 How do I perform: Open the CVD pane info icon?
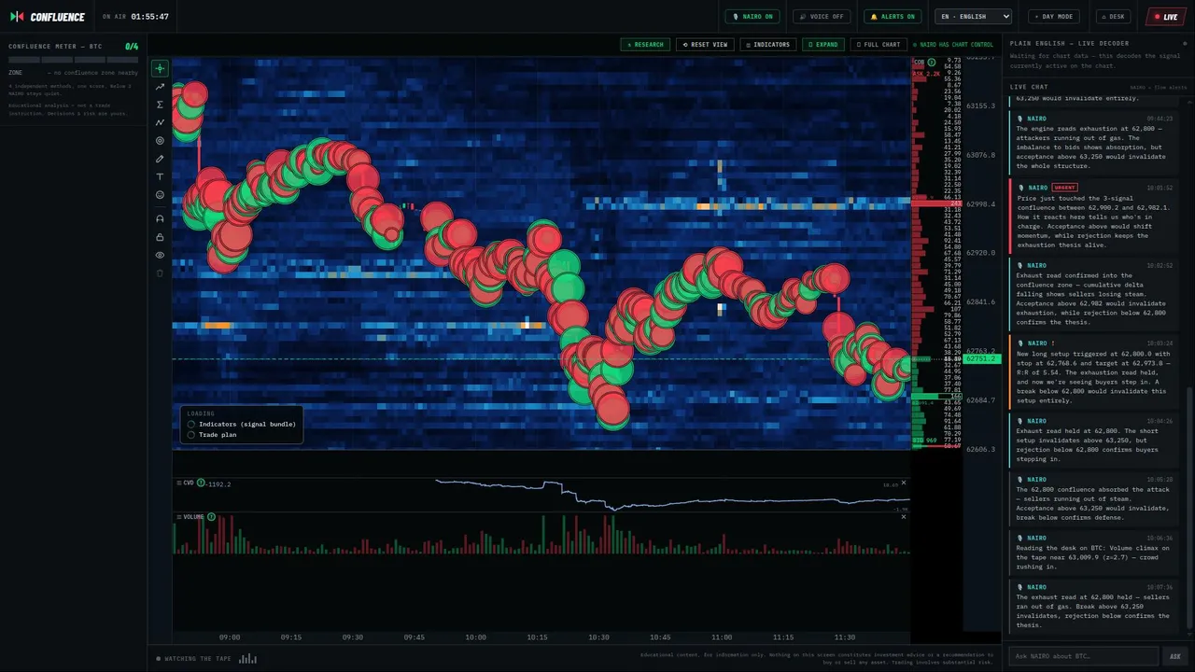pyautogui.click(x=201, y=483)
